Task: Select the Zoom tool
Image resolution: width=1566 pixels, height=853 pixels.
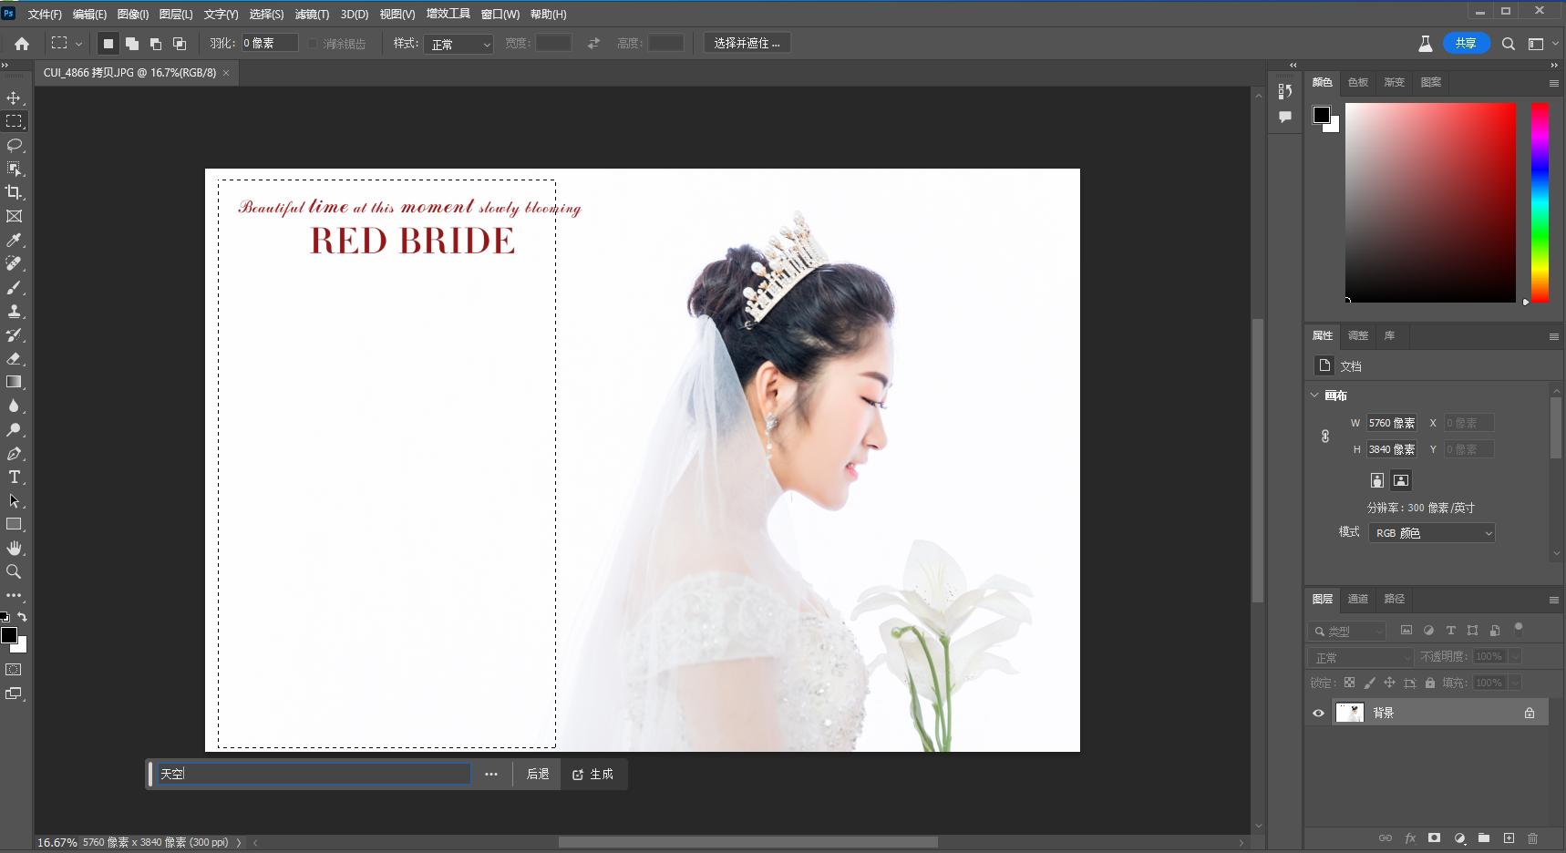Action: coord(14,571)
